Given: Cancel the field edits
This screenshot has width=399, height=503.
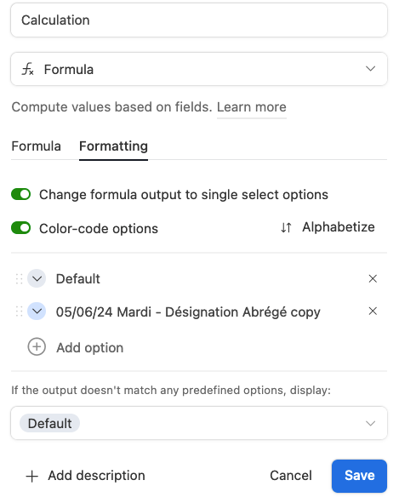Looking at the screenshot, I should click(291, 476).
